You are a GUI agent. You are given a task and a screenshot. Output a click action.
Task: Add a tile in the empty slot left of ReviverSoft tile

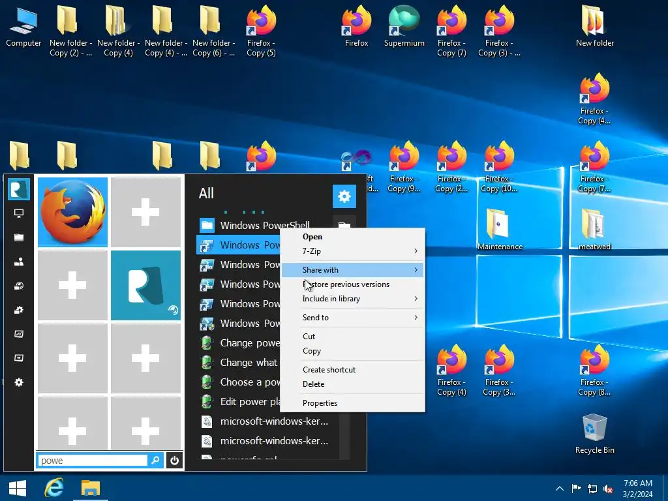coord(73,285)
